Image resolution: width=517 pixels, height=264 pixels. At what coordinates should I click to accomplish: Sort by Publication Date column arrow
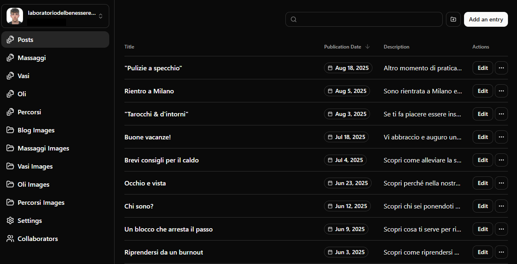368,47
